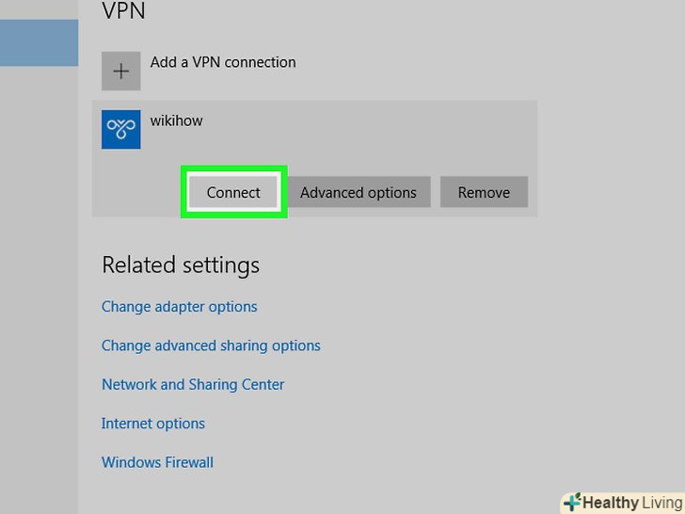Viewport: 685px width, 514px height.
Task: Click the 'Add a VPN connection' label
Action: 223,62
